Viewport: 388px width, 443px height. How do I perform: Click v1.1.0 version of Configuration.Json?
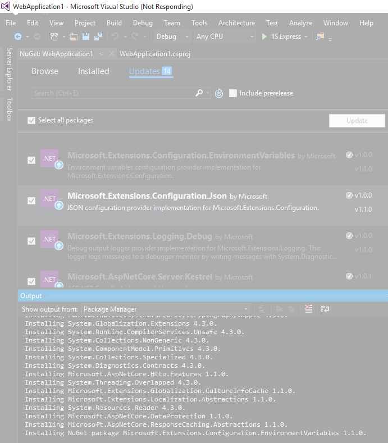click(363, 209)
